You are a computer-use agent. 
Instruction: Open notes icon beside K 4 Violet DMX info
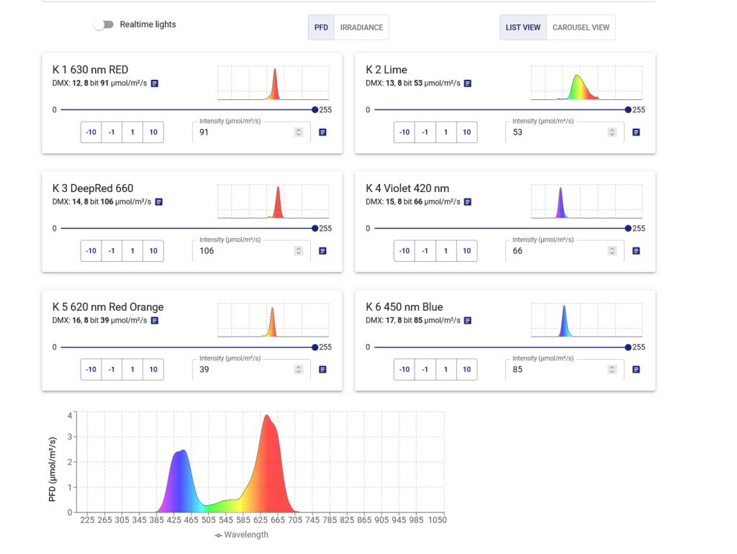pos(468,202)
